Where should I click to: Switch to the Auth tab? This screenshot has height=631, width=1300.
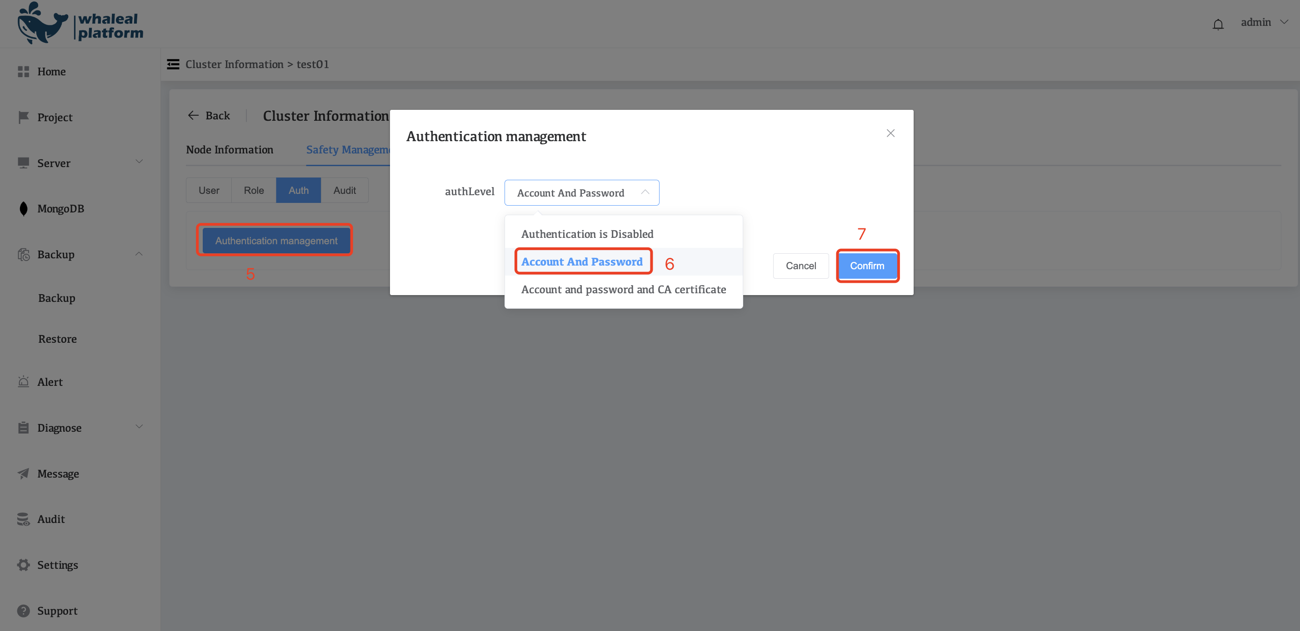point(299,190)
